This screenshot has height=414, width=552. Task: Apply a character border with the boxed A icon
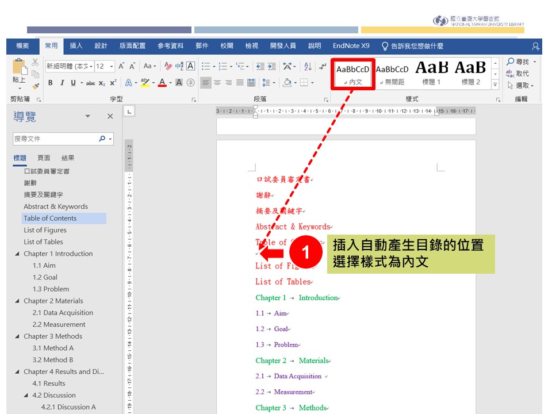coord(190,66)
